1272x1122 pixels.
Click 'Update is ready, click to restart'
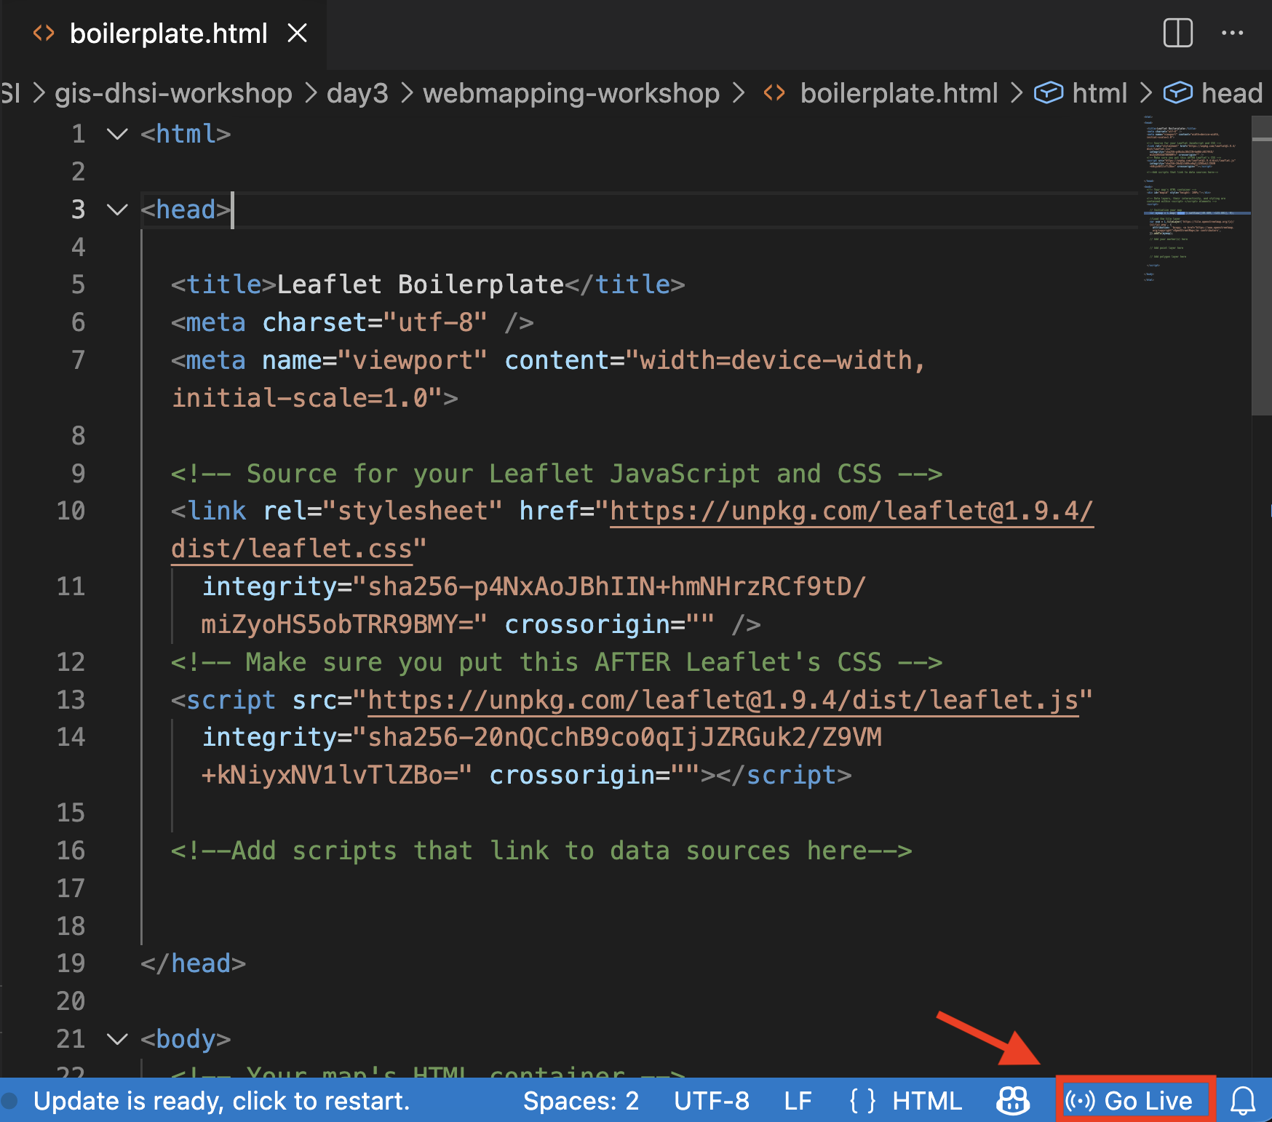(221, 1101)
